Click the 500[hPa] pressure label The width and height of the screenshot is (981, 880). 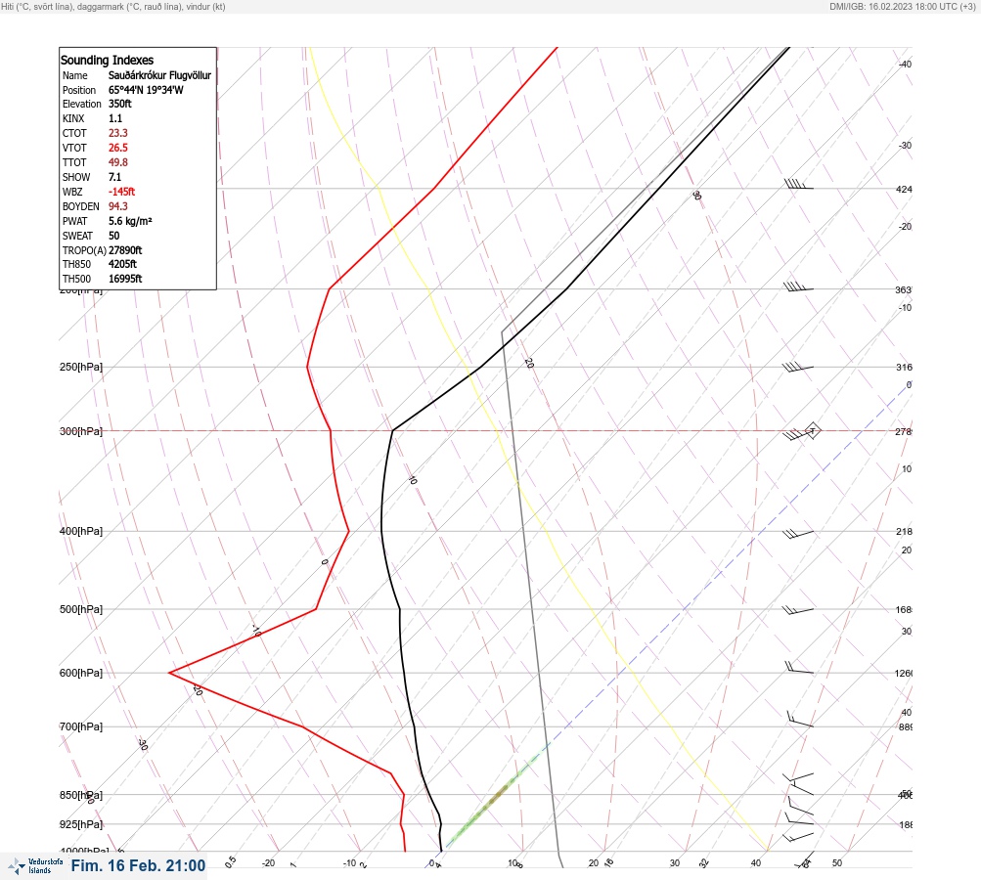pyautogui.click(x=81, y=609)
